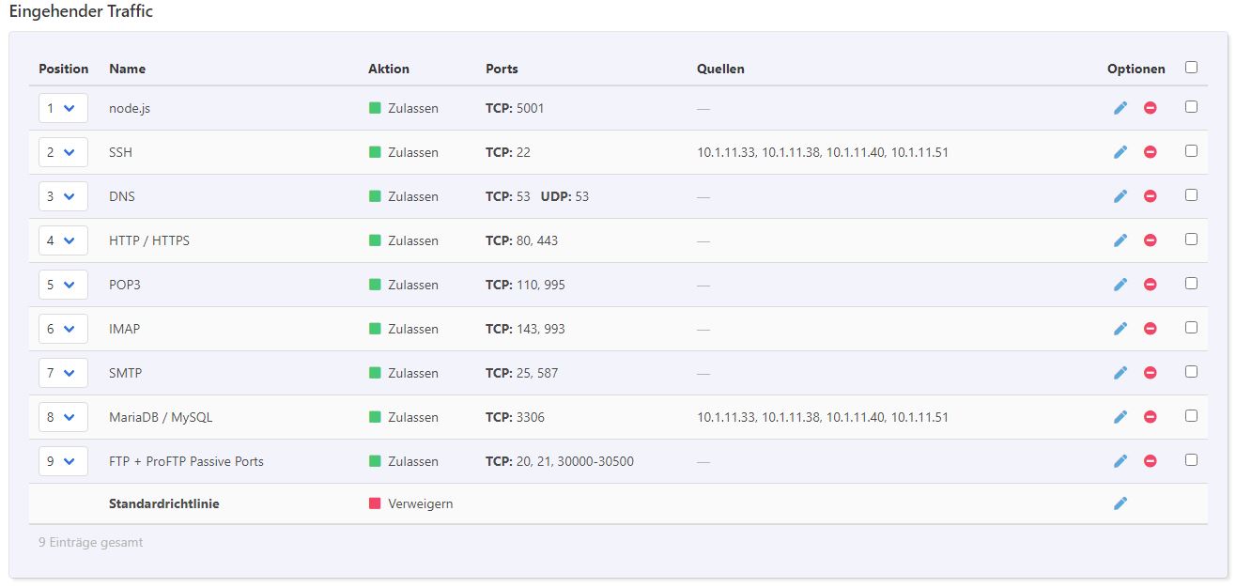Mark the MariaDB / MySQL row checkbox
This screenshot has height=588, width=1236.
pyautogui.click(x=1191, y=416)
